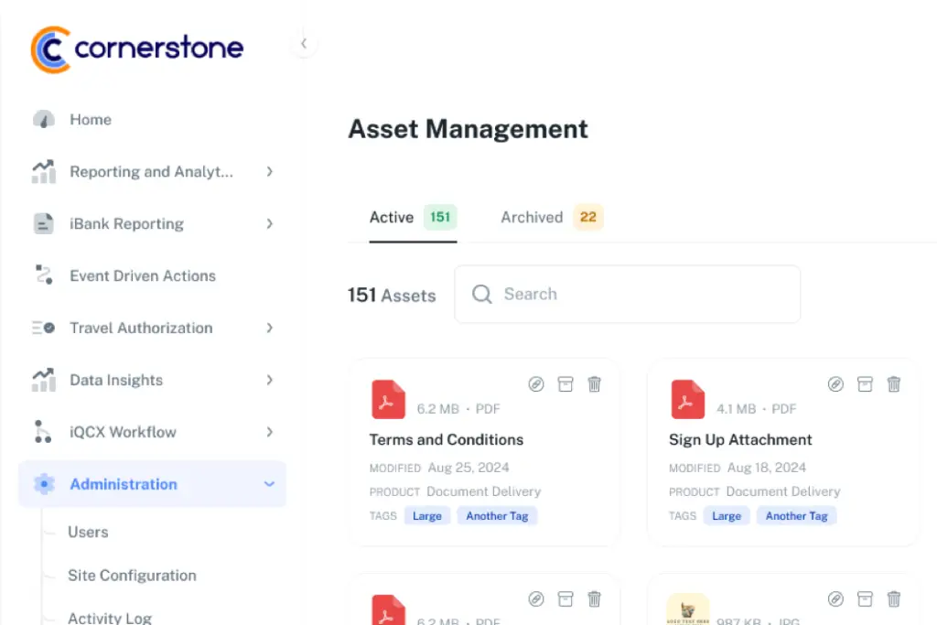
Task: Switch to the Archived tab
Action: point(552,218)
